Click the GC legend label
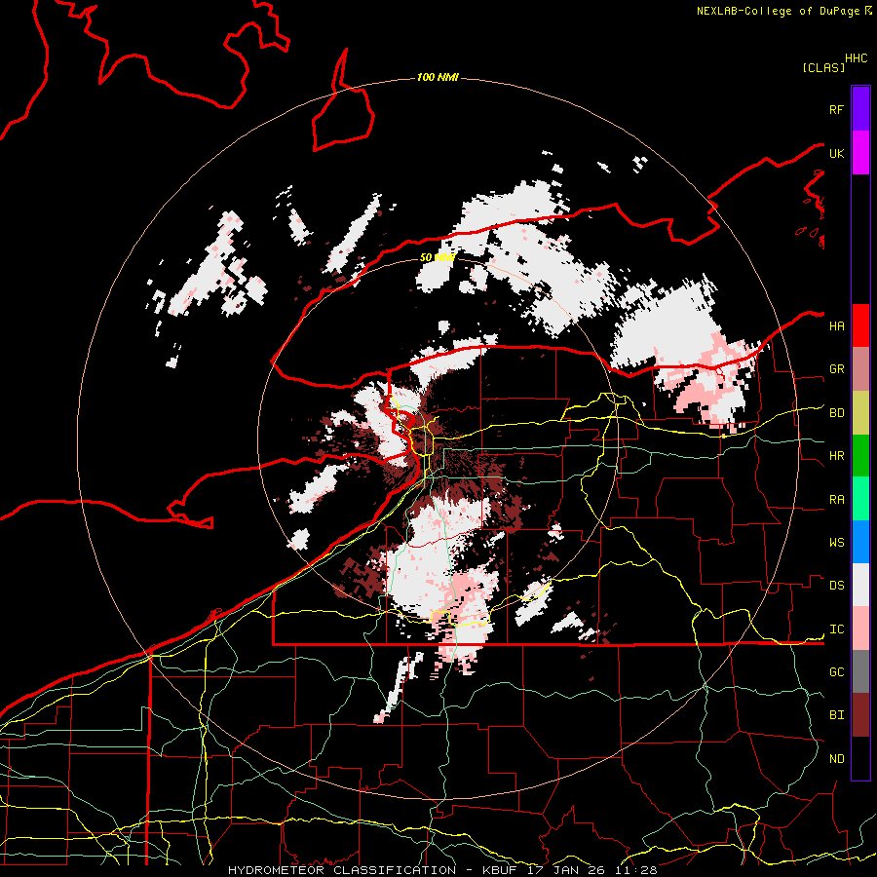The image size is (877, 877). (x=836, y=672)
